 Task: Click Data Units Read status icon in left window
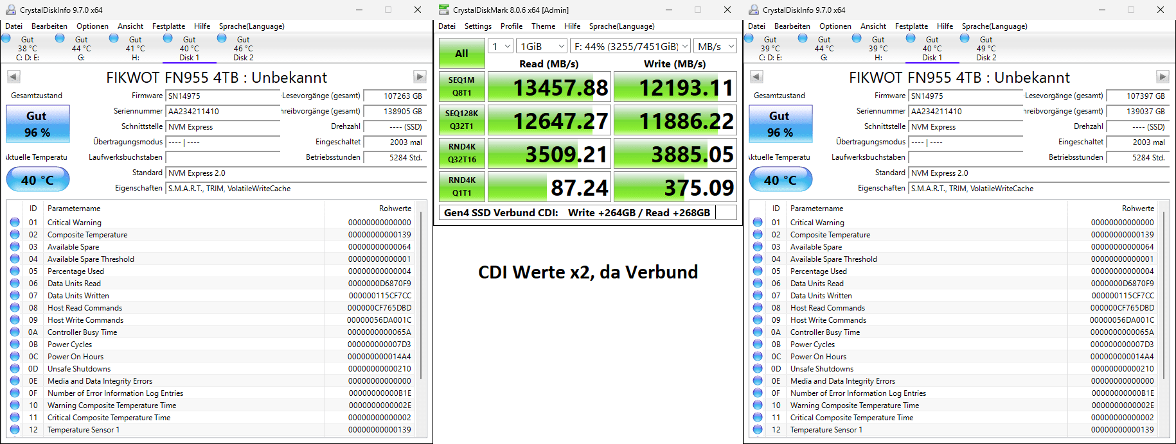coord(15,283)
